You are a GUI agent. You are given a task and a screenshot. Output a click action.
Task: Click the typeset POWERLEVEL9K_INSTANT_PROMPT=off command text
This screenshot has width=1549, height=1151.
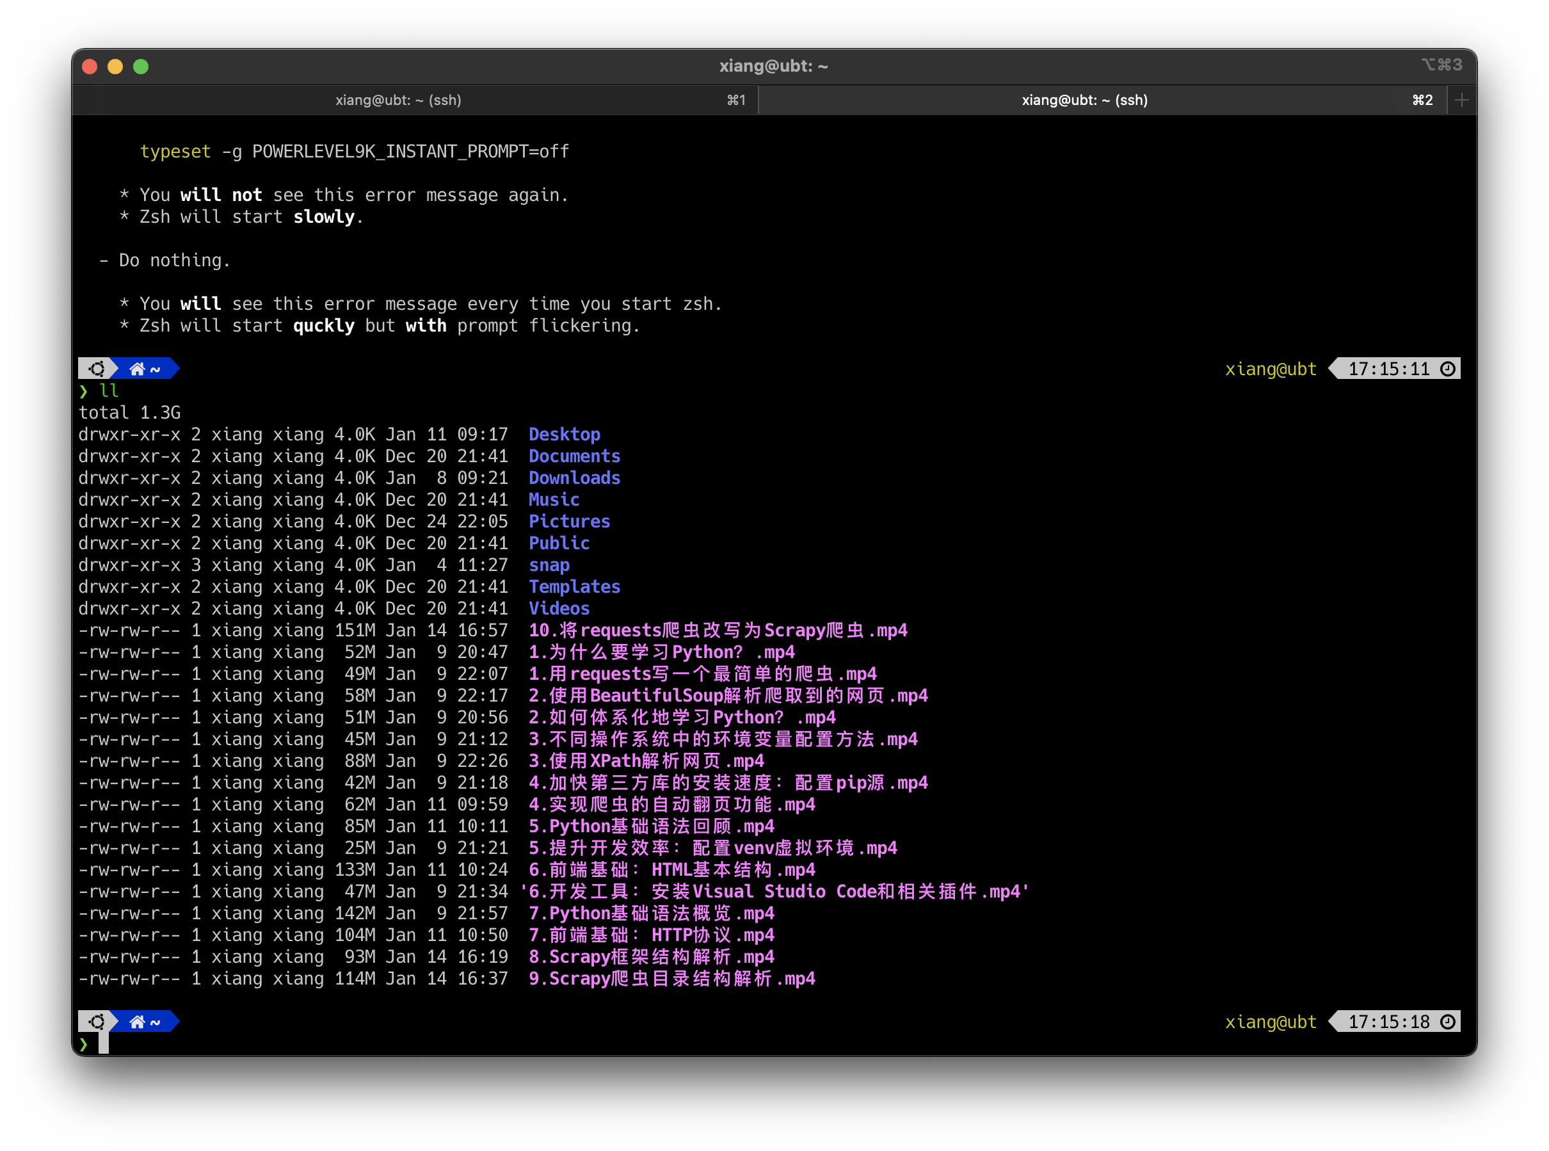355,151
